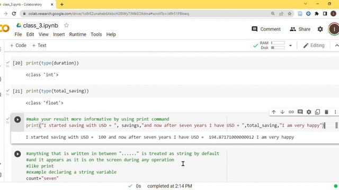Open the browser profile avatar
The image size is (339, 190).
point(333,14)
